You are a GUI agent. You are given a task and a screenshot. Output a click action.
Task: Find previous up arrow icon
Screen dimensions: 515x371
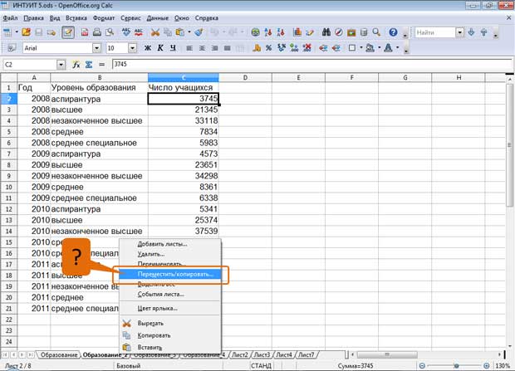point(483,32)
